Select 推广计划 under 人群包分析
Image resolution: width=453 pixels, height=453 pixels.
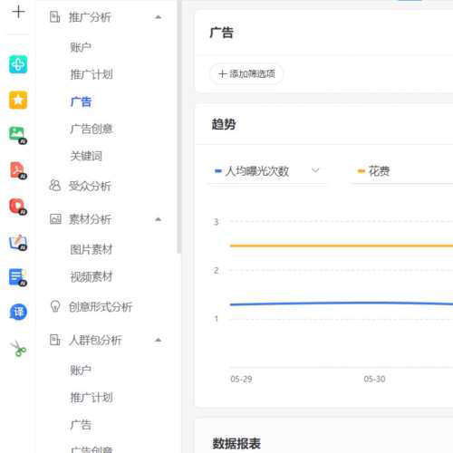(x=92, y=398)
